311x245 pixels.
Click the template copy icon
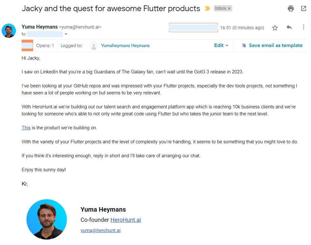coord(244,45)
